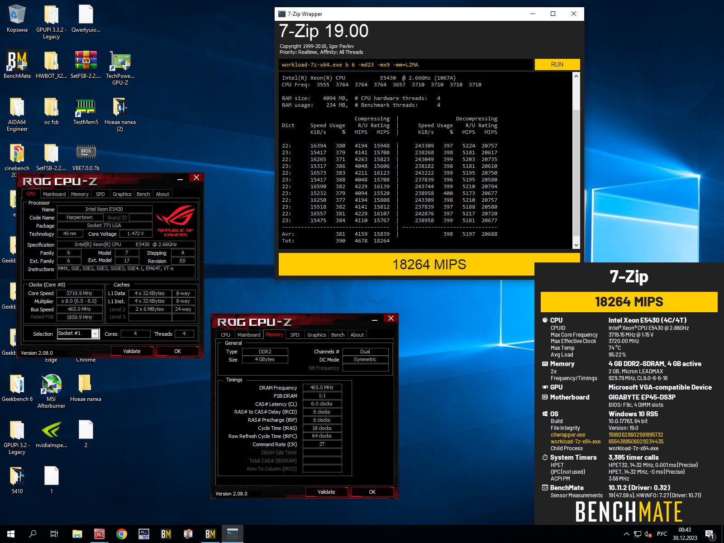Open the 5410 folder icon

pos(17,480)
